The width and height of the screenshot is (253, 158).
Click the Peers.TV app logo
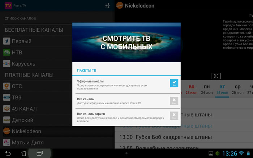pyautogui.click(x=8, y=6)
